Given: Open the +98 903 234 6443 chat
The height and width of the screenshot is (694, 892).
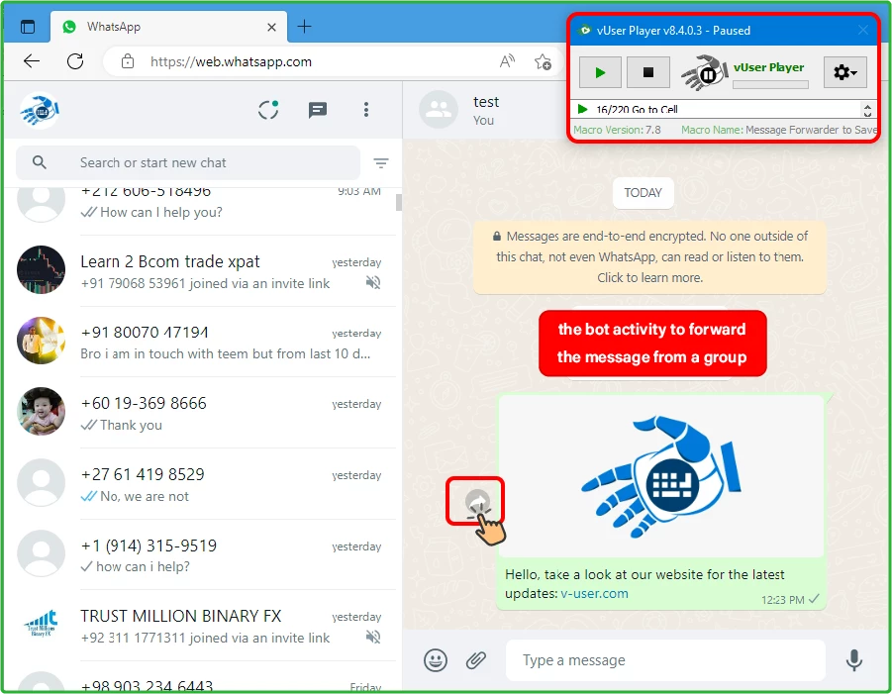Looking at the screenshot, I should click(x=200, y=677).
